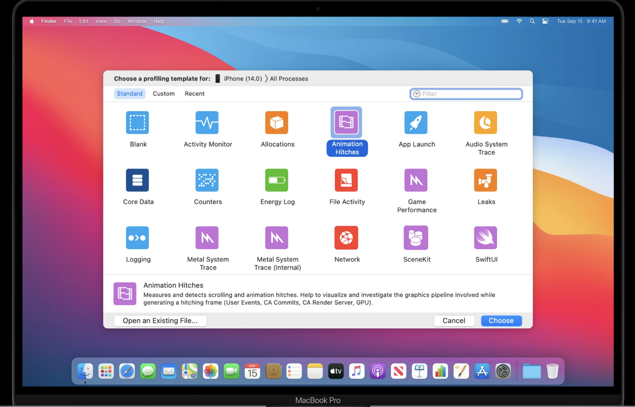Screen dimensions: 635x407
Task: Open Keynote from the Dock
Action: click(419, 371)
